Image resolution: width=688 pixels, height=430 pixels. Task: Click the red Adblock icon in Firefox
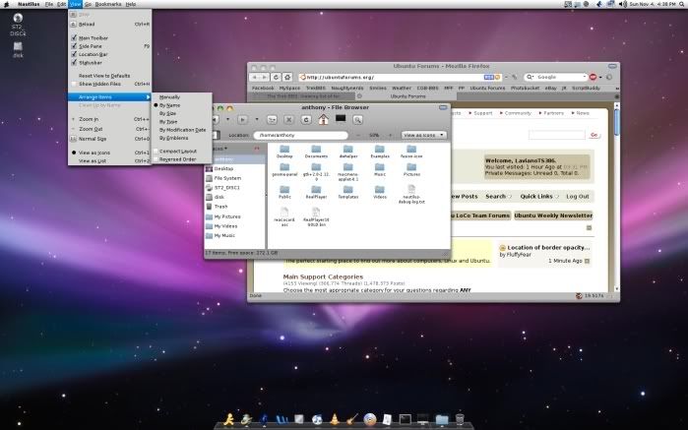(593, 77)
